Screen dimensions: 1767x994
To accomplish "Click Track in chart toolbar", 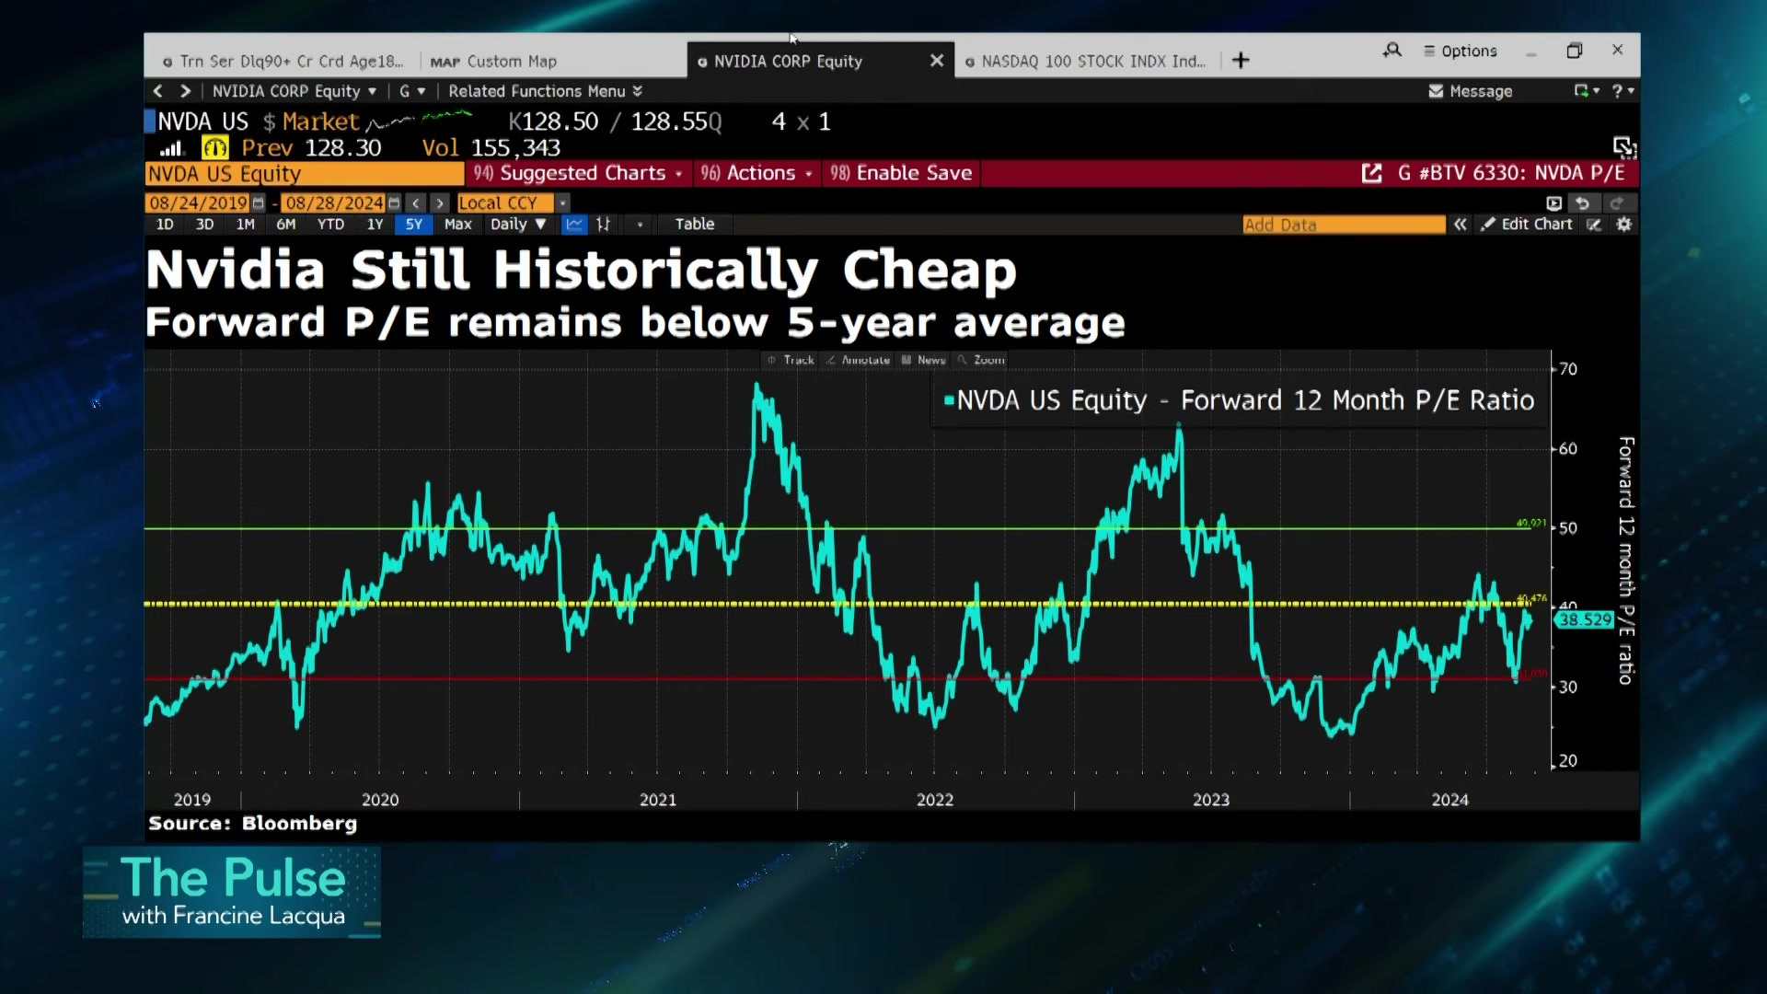I will pos(791,360).
